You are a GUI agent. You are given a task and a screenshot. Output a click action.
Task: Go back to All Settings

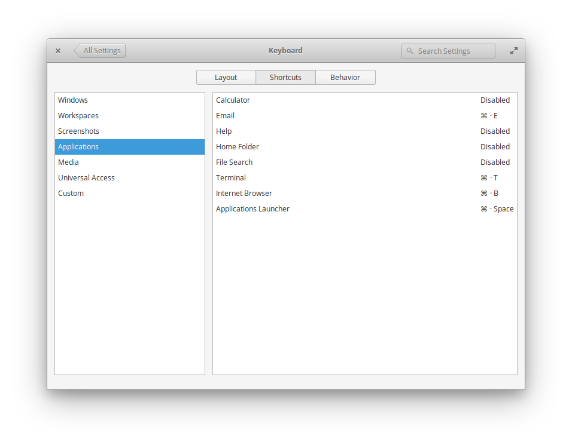point(100,51)
